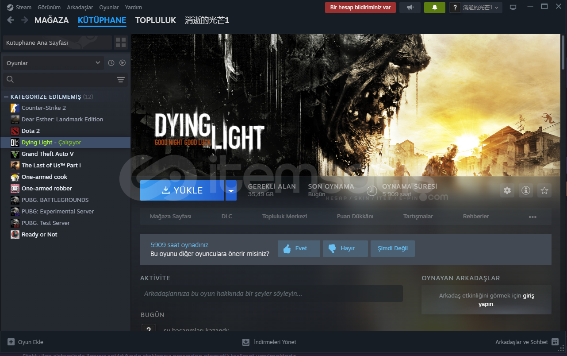Open Kütüphane Ana Sayfası button
567x356 pixels.
(x=57, y=43)
